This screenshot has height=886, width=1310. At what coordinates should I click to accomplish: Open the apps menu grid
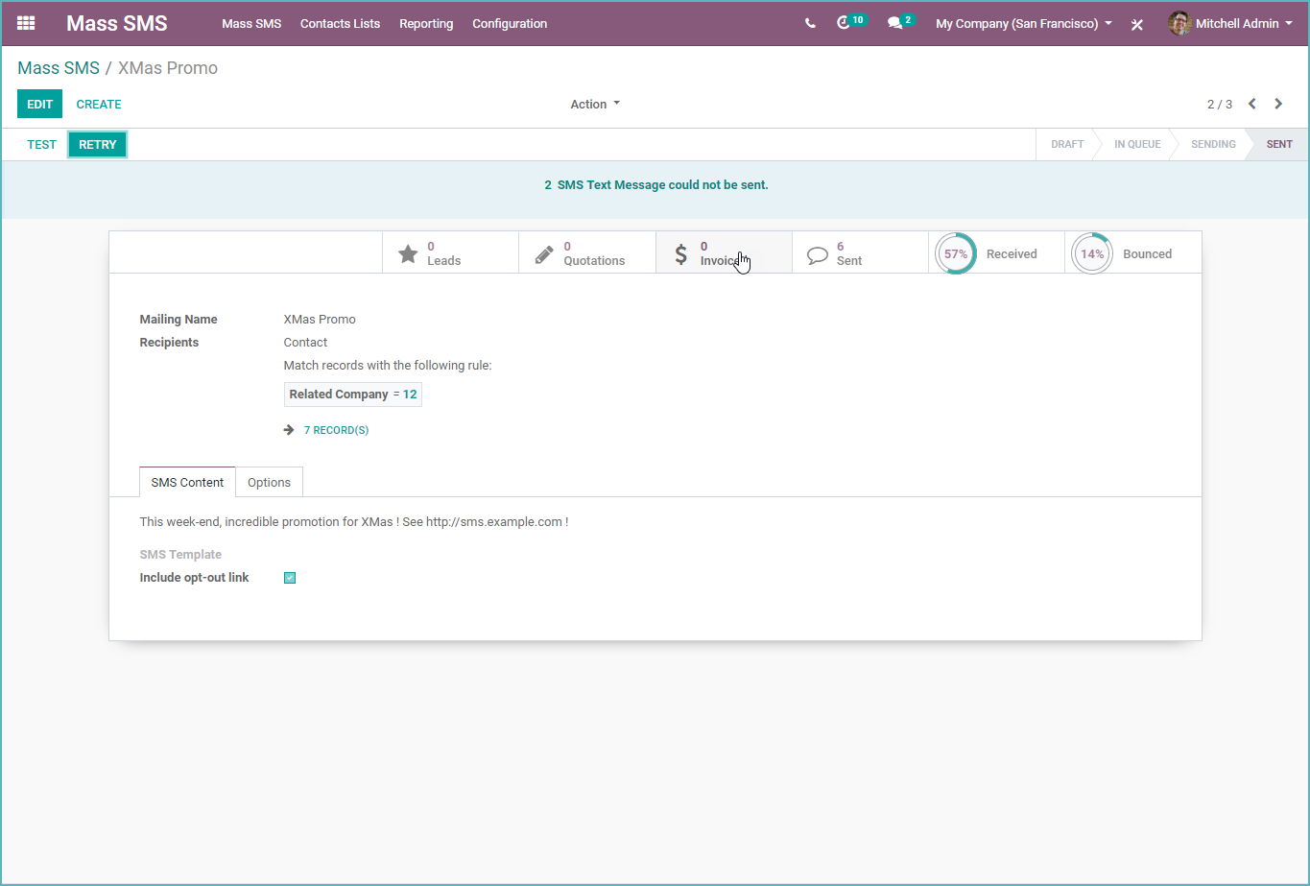click(x=25, y=23)
